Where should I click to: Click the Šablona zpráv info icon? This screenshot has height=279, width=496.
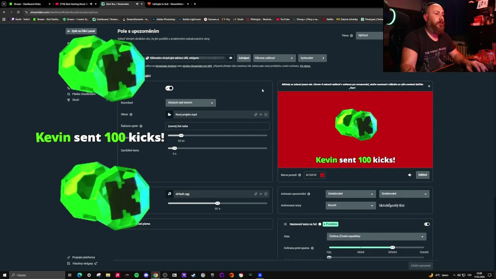pos(141,126)
